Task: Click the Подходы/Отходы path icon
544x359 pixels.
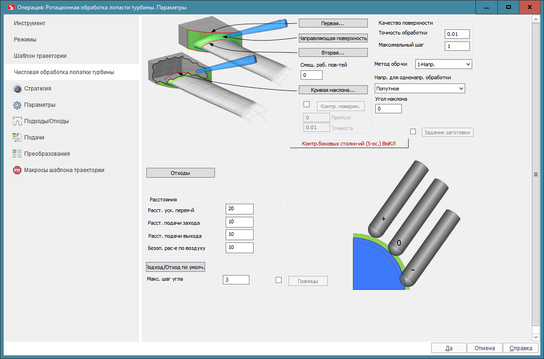Action: tap(17, 121)
